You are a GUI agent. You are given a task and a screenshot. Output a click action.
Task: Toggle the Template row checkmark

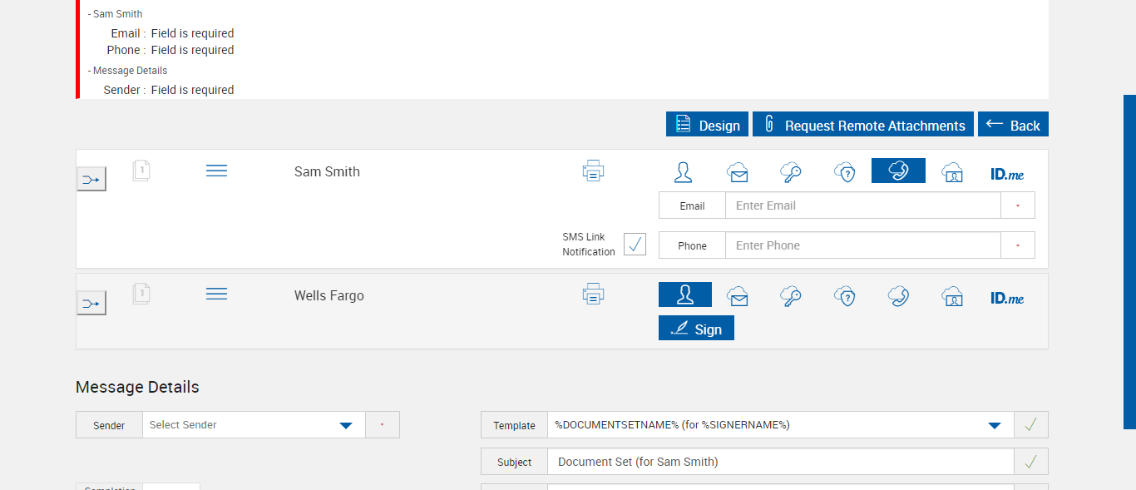pyautogui.click(x=1030, y=425)
